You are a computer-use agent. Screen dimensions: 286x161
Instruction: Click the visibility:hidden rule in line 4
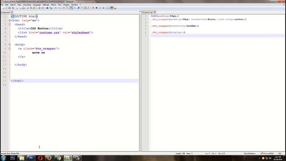[x=175, y=26]
